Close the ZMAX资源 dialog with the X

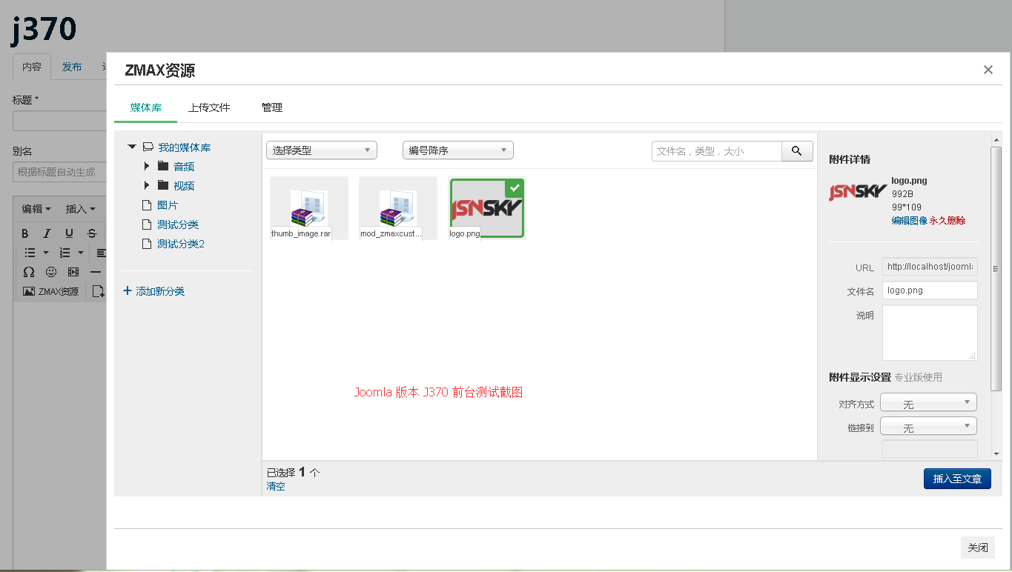pyautogui.click(x=988, y=70)
